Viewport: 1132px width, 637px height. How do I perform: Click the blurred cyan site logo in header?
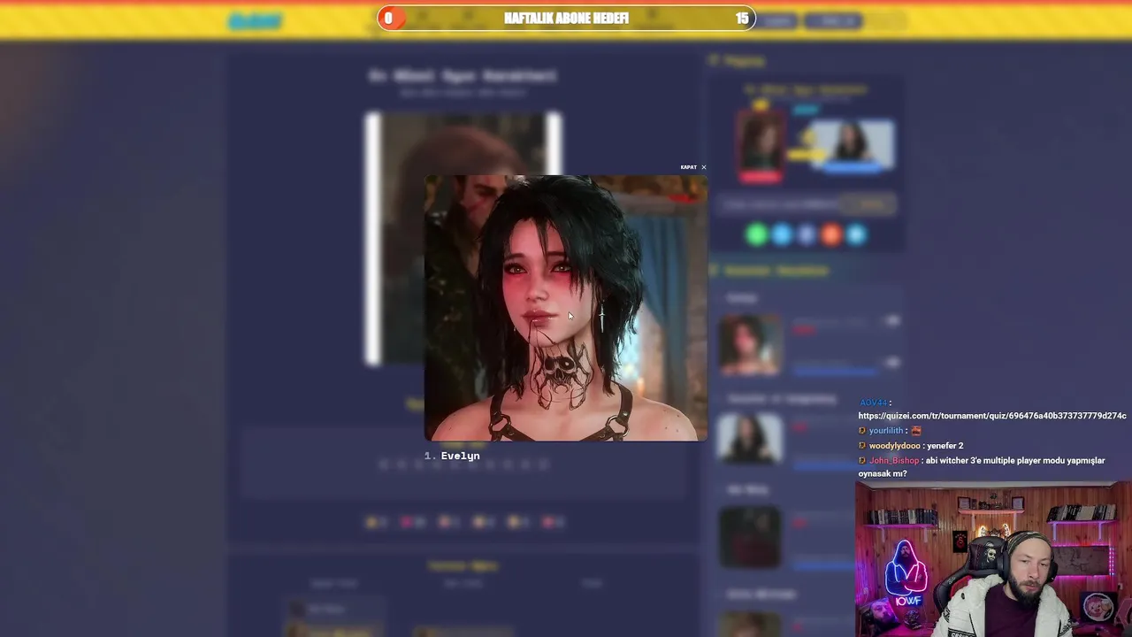pyautogui.click(x=256, y=20)
